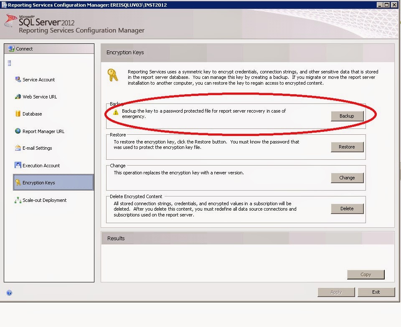Select the Encryption Keys key icon
Image resolution: width=401 pixels, height=327 pixels.
point(18,182)
